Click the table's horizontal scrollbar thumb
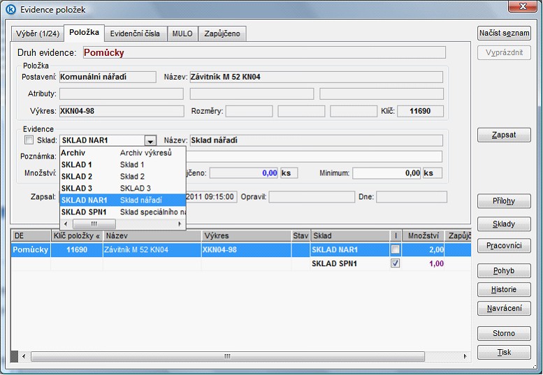Image resolution: width=543 pixels, height=375 pixels. [228, 356]
